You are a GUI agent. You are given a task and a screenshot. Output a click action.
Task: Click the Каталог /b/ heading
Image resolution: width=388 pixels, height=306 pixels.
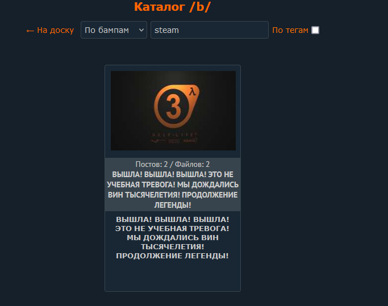pos(172,7)
